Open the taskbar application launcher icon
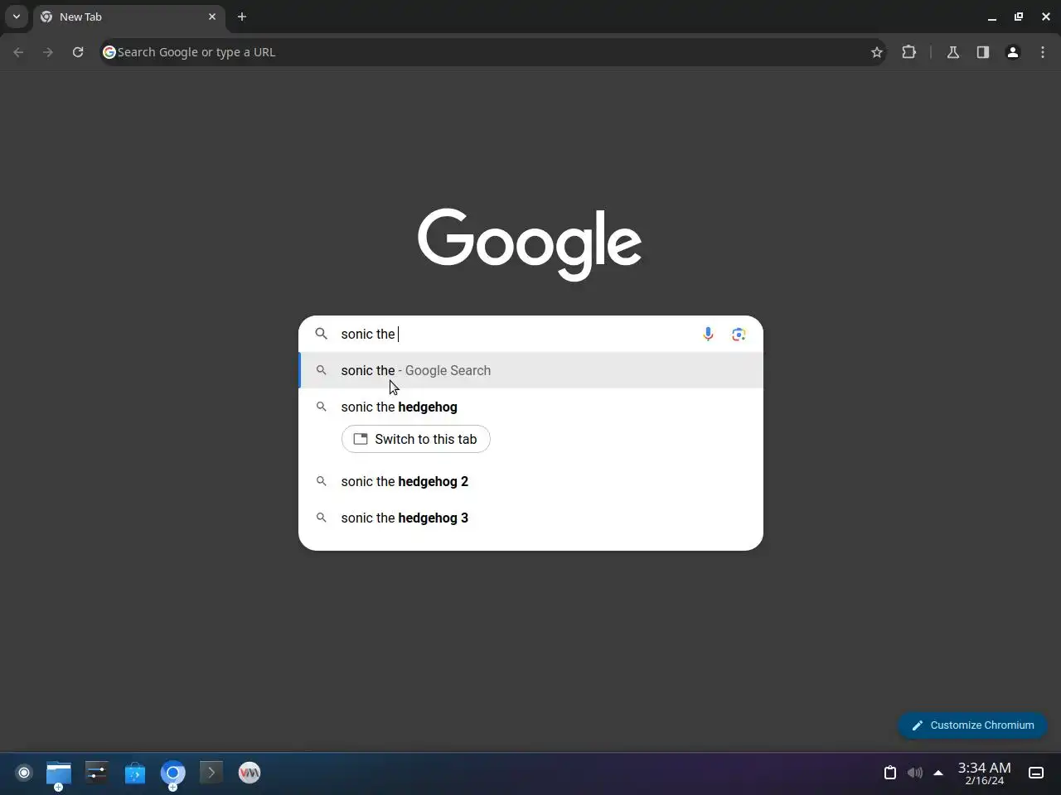1061x795 pixels. point(24,773)
